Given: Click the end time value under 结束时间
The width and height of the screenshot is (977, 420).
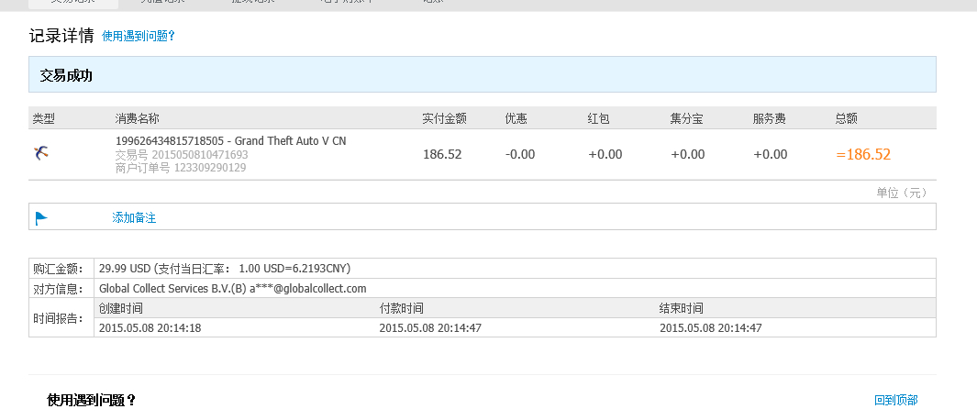Looking at the screenshot, I should (x=711, y=327).
